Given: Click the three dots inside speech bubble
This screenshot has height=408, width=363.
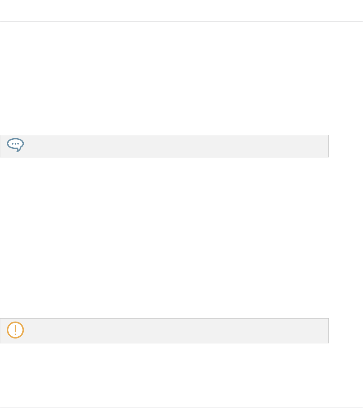Looking at the screenshot, I should click(x=15, y=144).
